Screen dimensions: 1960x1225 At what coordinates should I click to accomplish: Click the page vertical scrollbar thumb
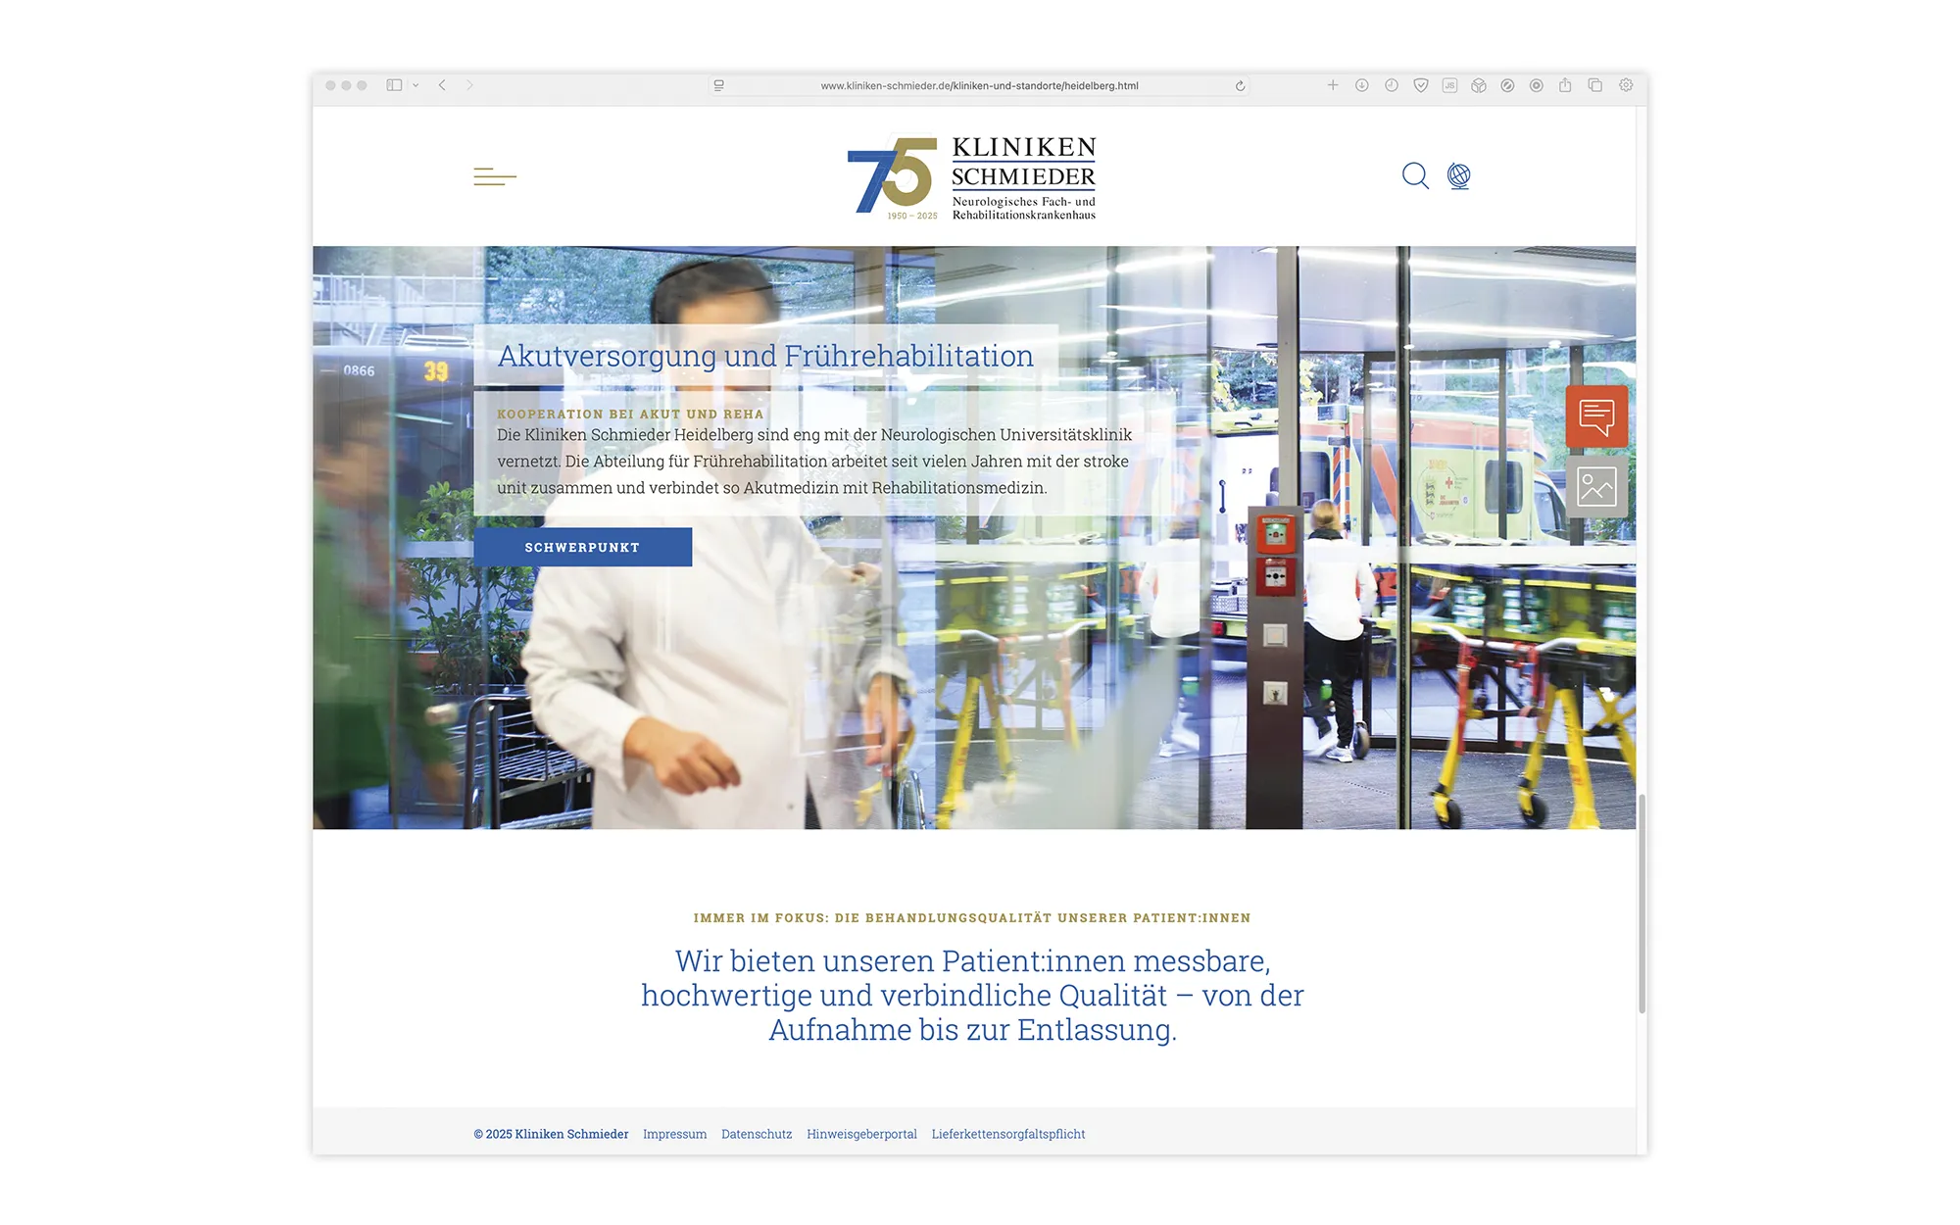point(1641,903)
